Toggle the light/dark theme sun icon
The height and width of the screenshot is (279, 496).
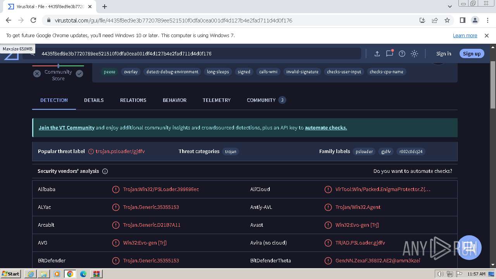click(x=414, y=54)
